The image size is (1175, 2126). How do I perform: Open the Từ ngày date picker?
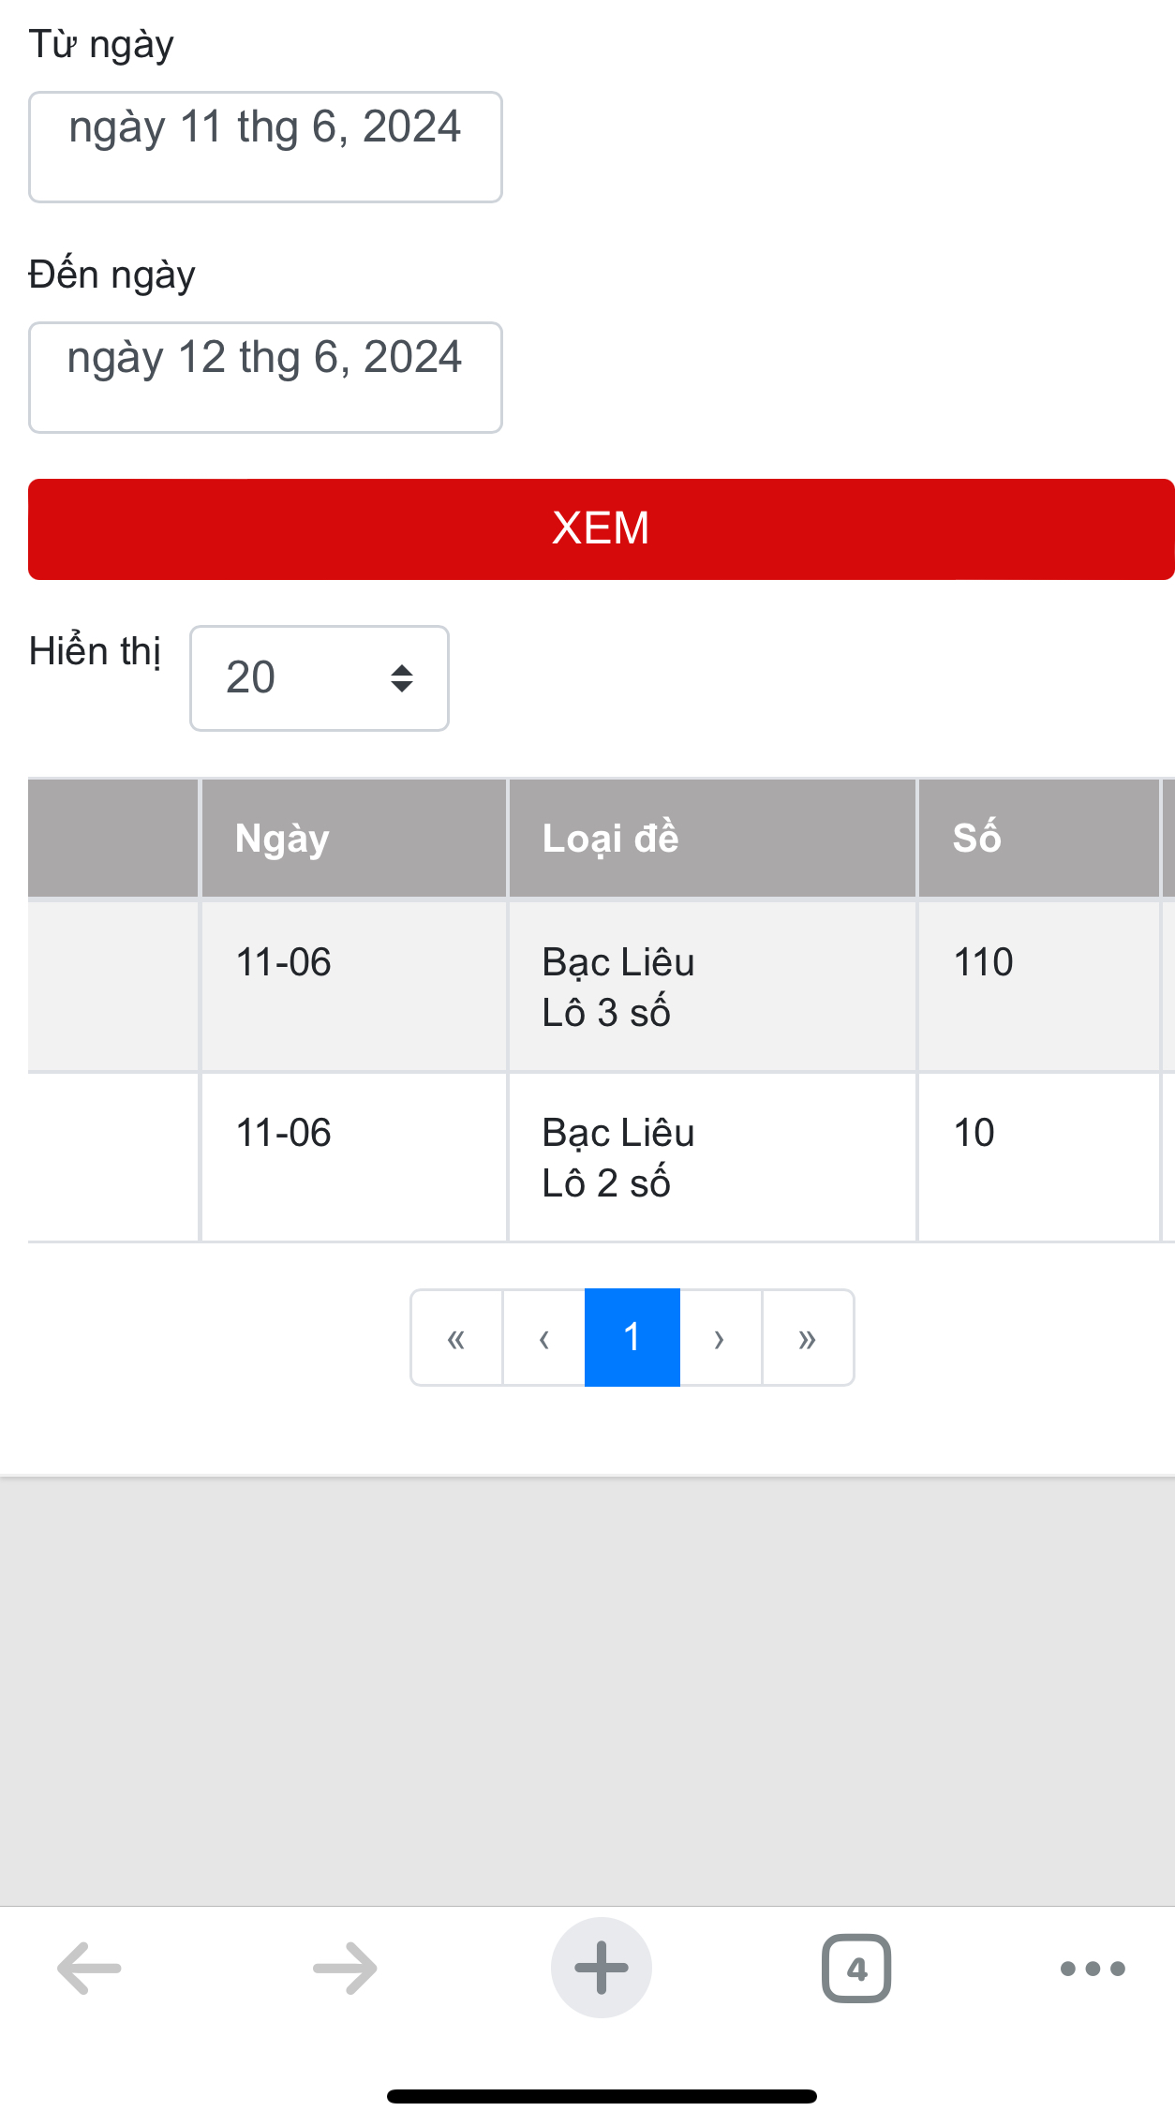pos(265,147)
